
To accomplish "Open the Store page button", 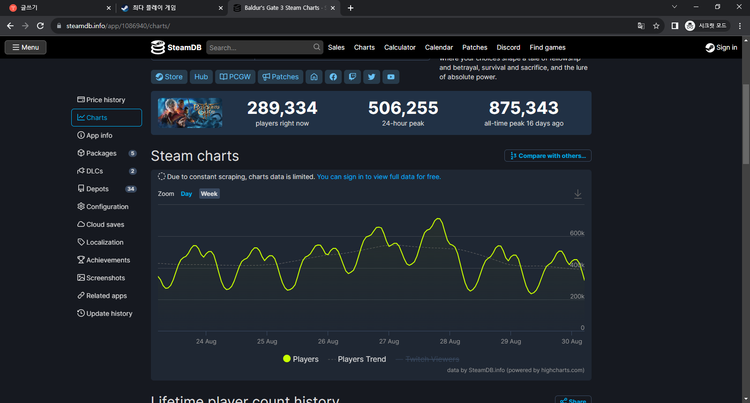I will [x=169, y=77].
